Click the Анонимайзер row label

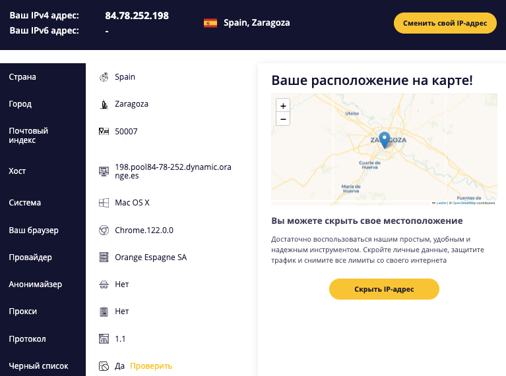point(35,284)
